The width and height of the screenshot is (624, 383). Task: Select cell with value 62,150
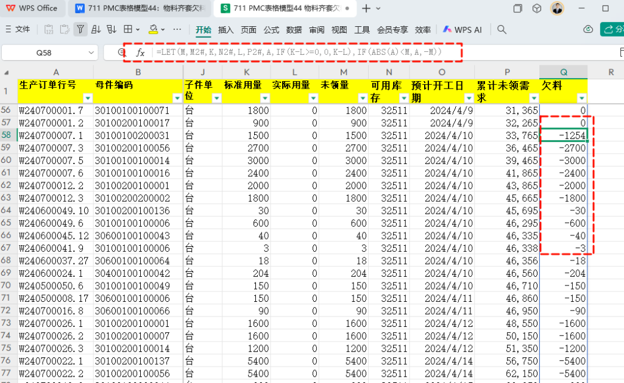[x=507, y=373]
